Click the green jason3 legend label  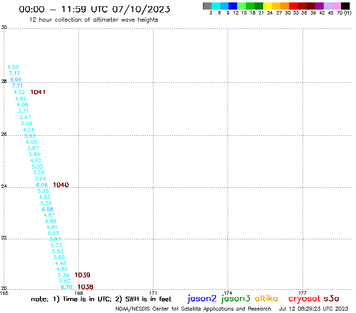[x=236, y=299]
